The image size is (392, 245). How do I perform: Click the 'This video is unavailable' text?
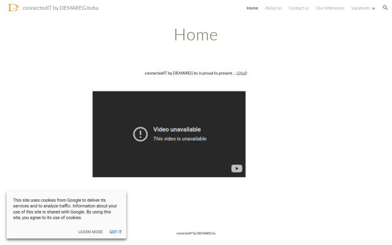click(180, 139)
